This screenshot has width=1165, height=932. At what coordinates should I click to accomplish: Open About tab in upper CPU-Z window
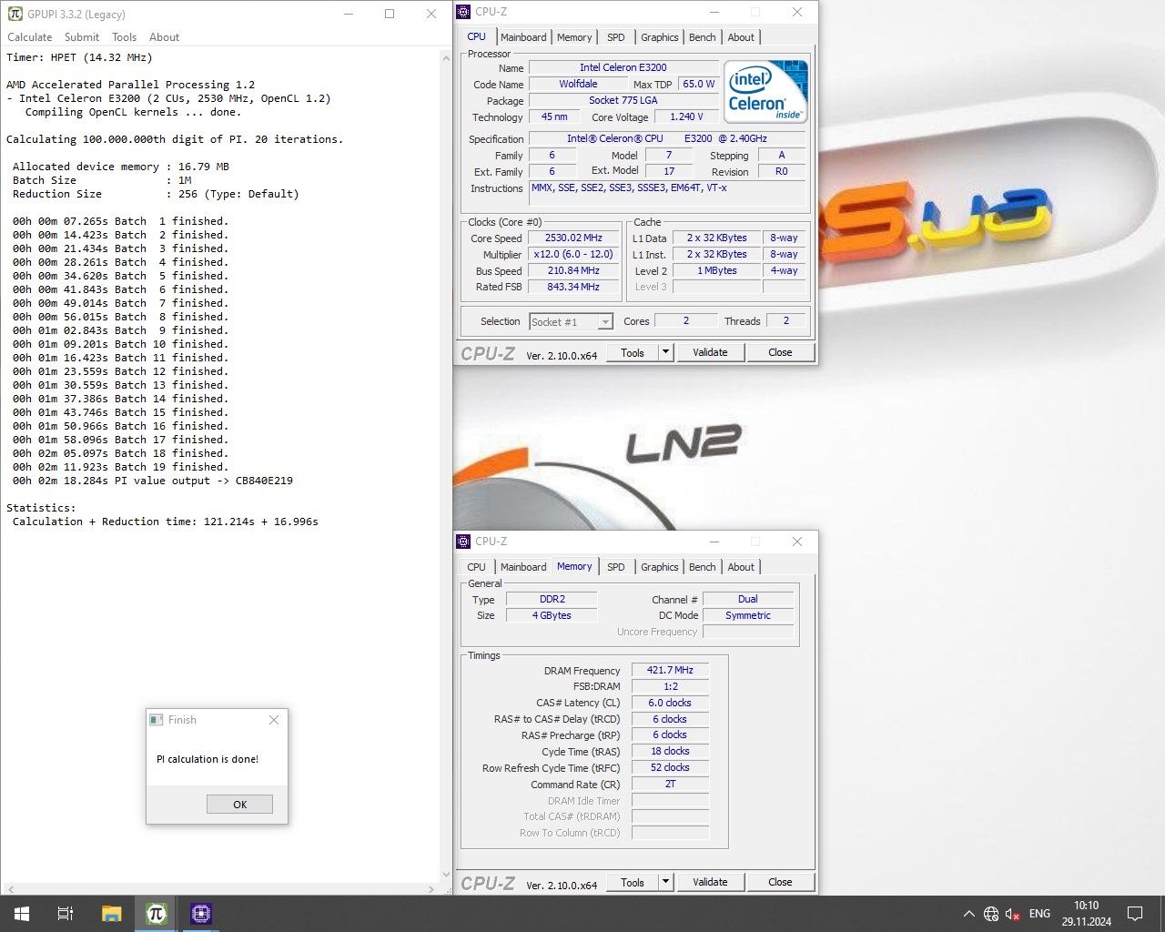[741, 37]
